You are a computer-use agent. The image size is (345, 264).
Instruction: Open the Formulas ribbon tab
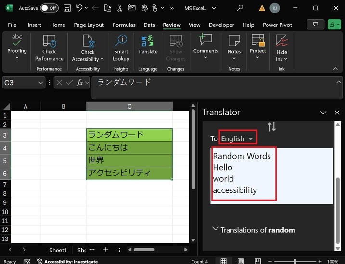124,25
